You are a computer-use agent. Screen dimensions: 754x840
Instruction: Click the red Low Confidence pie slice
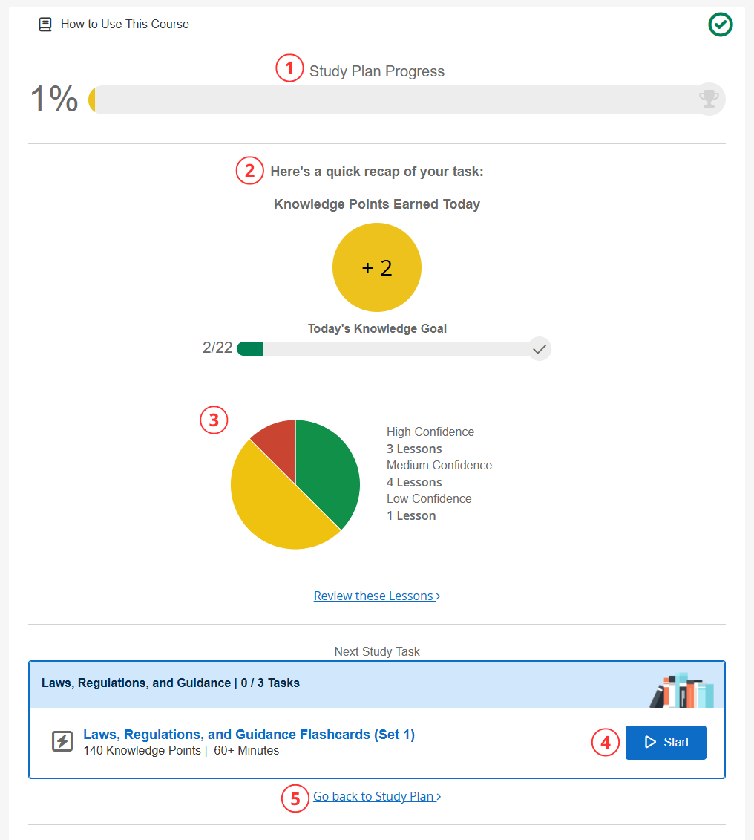click(x=276, y=438)
